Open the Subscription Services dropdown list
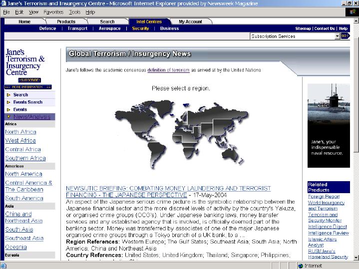The height and width of the screenshot is (269, 359). pyautogui.click(x=337, y=36)
